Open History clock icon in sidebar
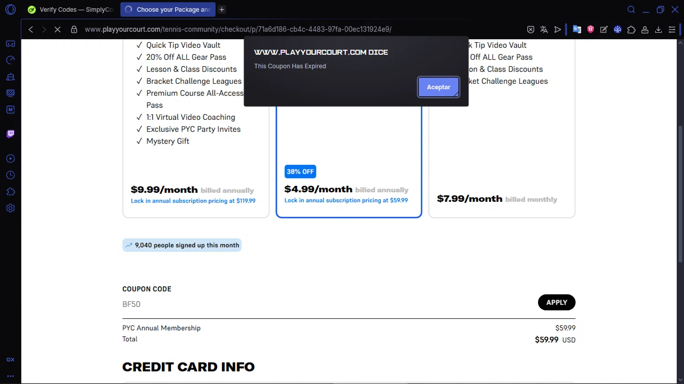 click(x=10, y=175)
